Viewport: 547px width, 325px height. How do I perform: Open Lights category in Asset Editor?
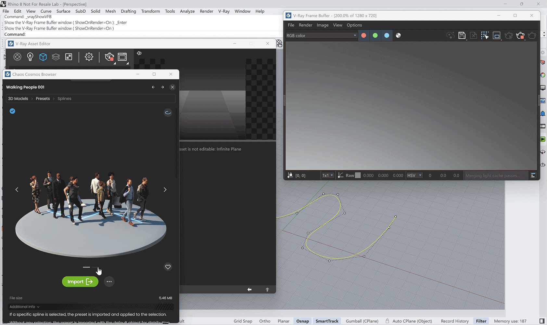click(30, 57)
